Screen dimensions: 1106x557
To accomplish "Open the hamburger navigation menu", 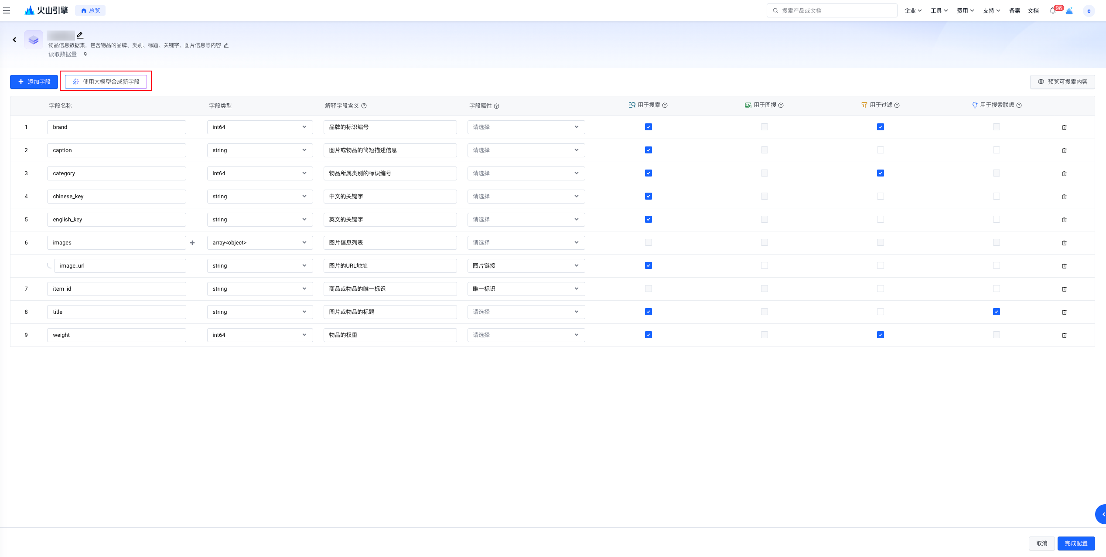I will (7, 10).
